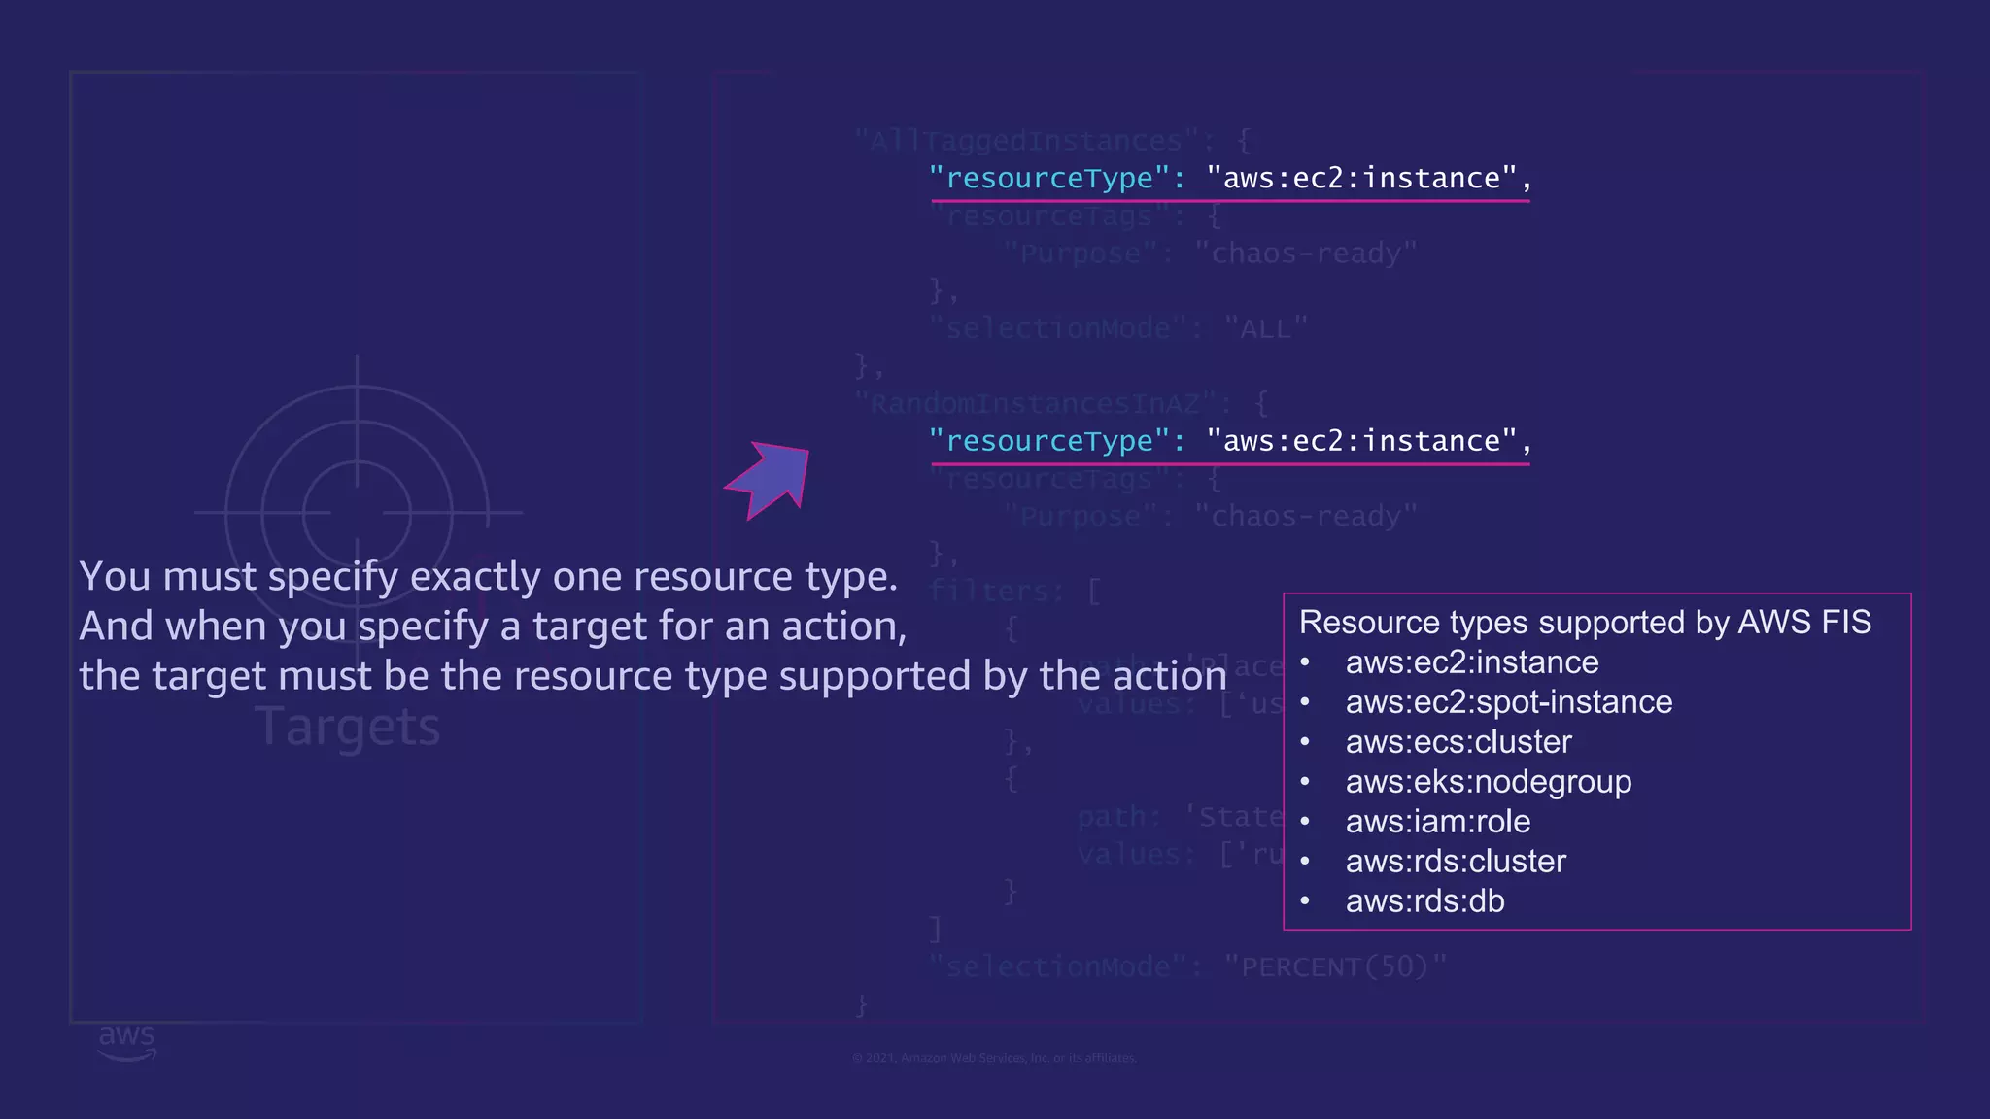Screen dimensions: 1990x1119
Task: Click the faded "AllTaggedInstances" code line
Action: [1052, 142]
